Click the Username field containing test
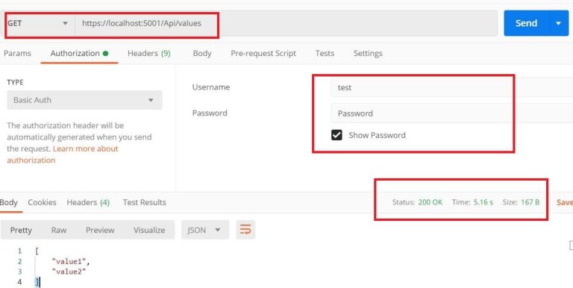573x288 pixels. click(x=451, y=88)
